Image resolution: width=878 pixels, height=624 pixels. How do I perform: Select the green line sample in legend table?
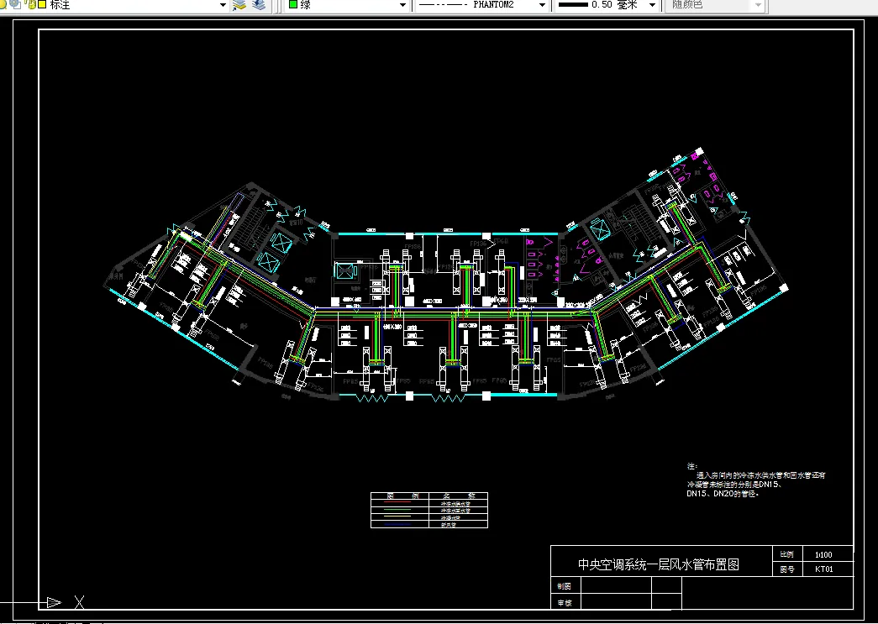397,511
